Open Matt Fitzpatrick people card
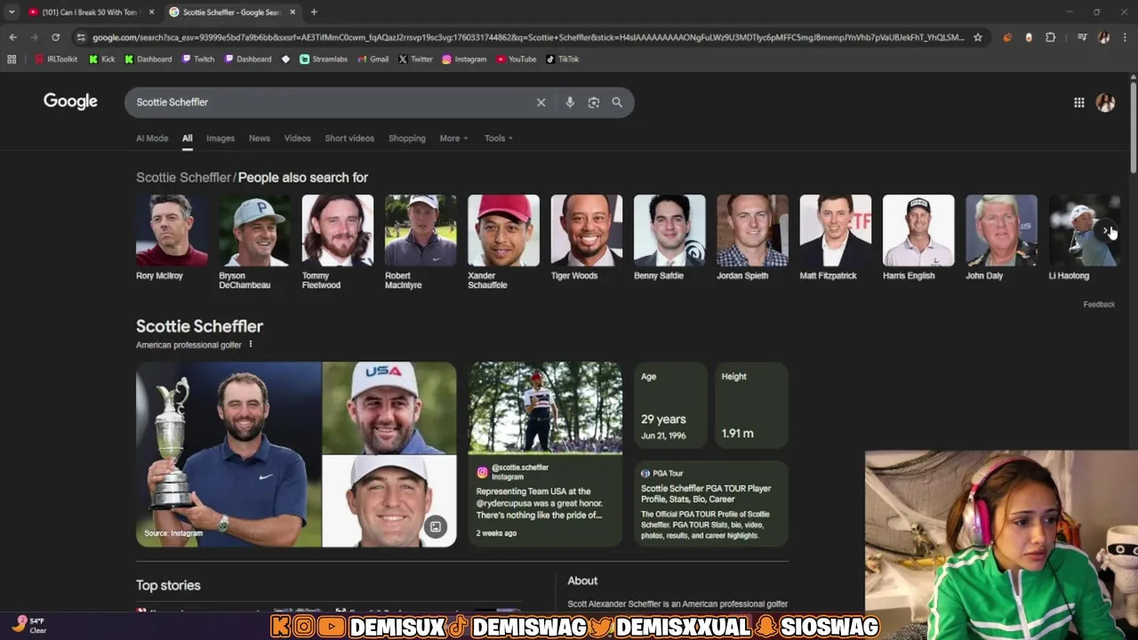The image size is (1138, 640). click(x=836, y=237)
